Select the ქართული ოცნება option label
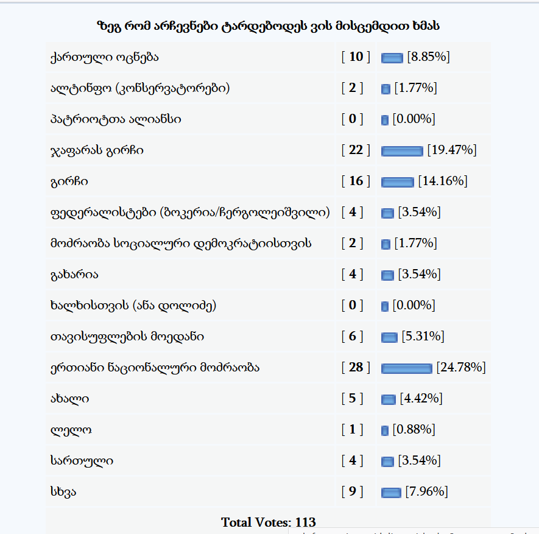This screenshot has height=534, width=539. [105, 57]
